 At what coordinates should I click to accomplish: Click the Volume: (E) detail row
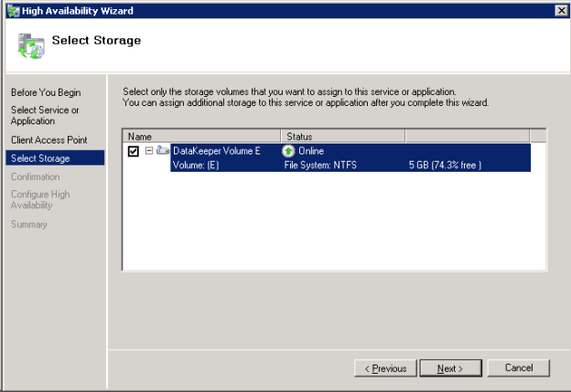point(198,165)
